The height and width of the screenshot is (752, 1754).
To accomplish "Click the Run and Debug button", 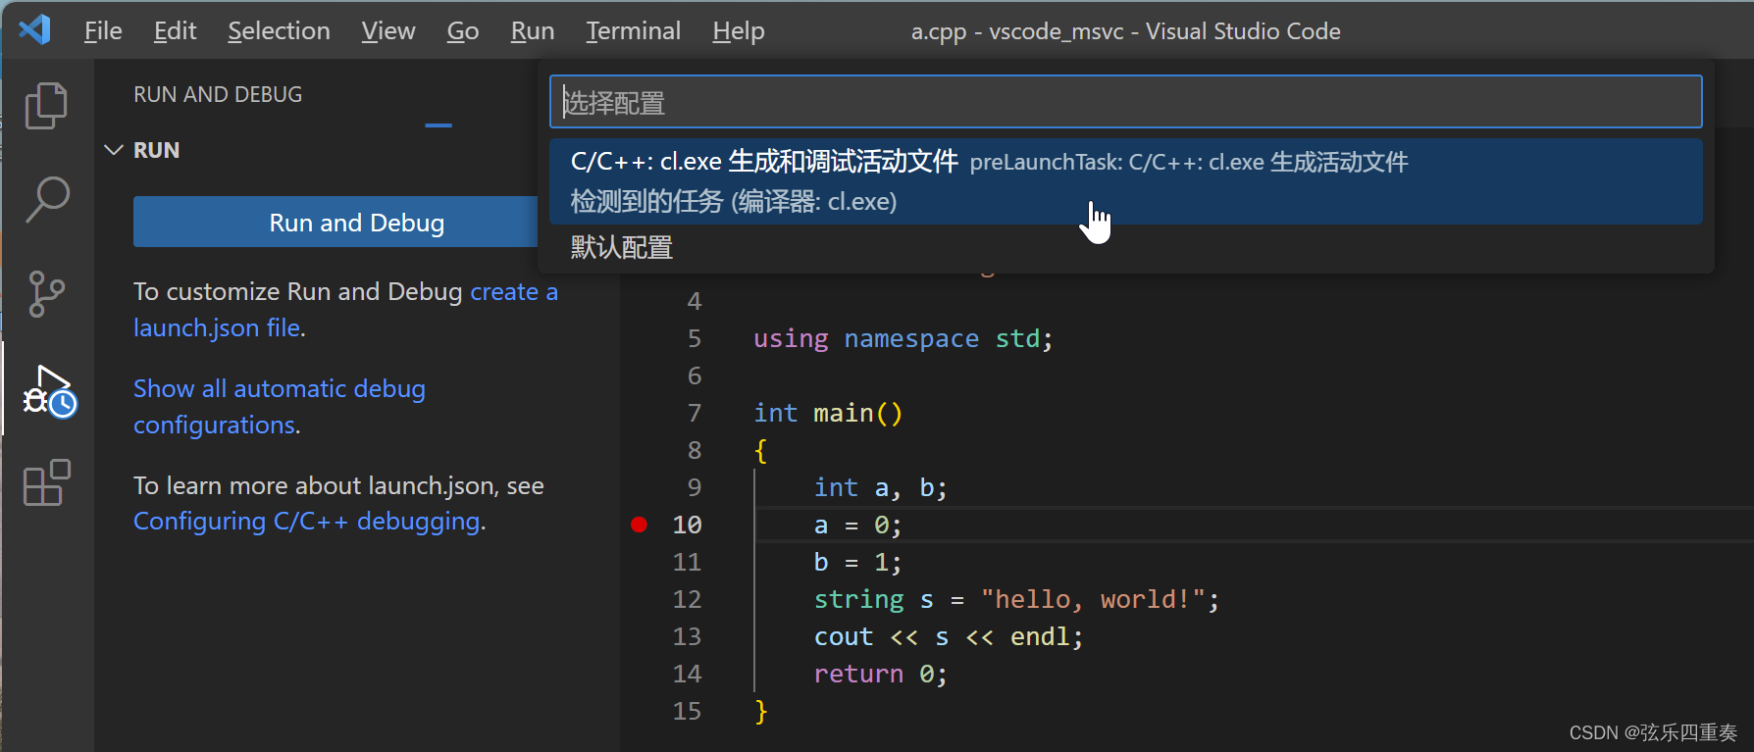I will tap(335, 223).
